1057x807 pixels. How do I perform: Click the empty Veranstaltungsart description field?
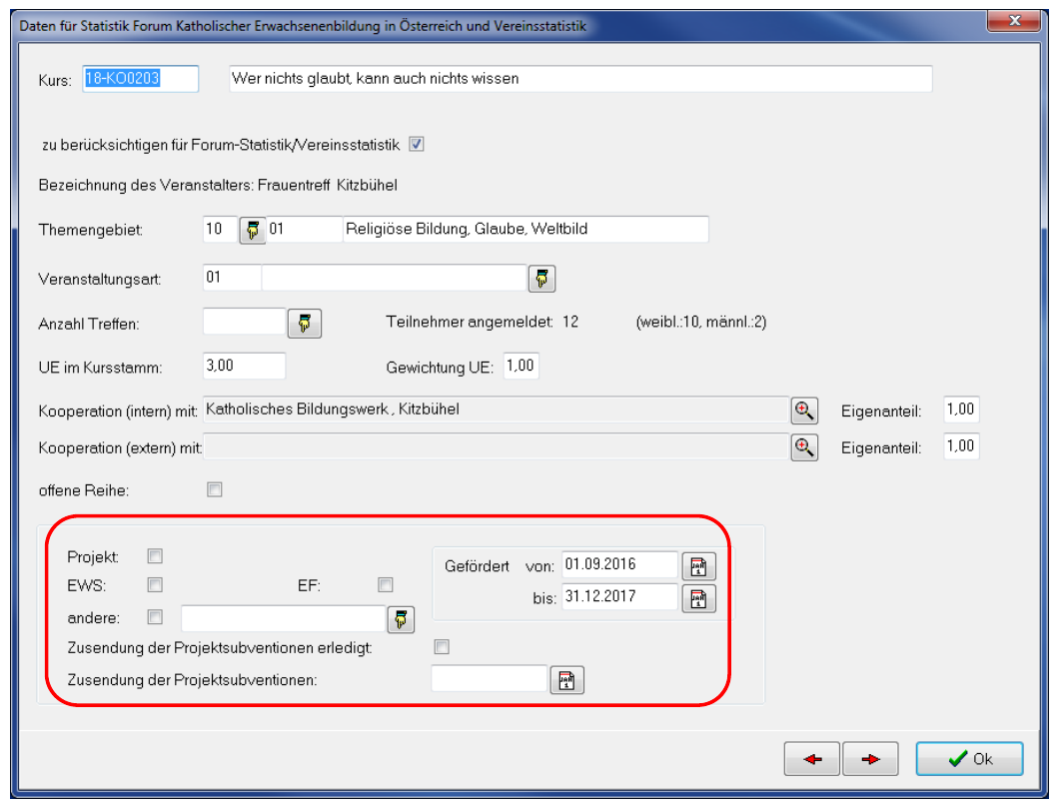[x=394, y=278]
